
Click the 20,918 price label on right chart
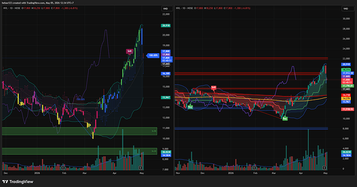(x=346, y=65)
